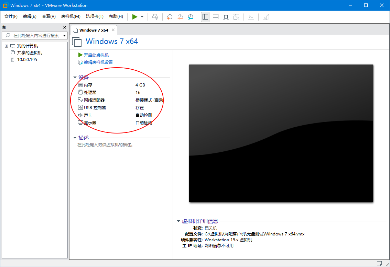Open the power options dropdown arrow beside play
The height and width of the screenshot is (267, 390).
(142, 17)
